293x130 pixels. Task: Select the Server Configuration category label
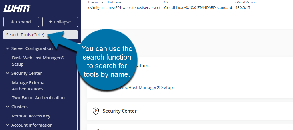tap(32, 48)
